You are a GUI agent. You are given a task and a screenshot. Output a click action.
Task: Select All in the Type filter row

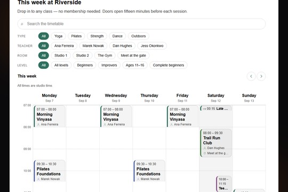click(44, 36)
